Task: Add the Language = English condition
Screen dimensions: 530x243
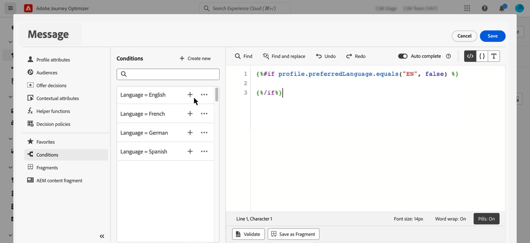Action: (190, 95)
